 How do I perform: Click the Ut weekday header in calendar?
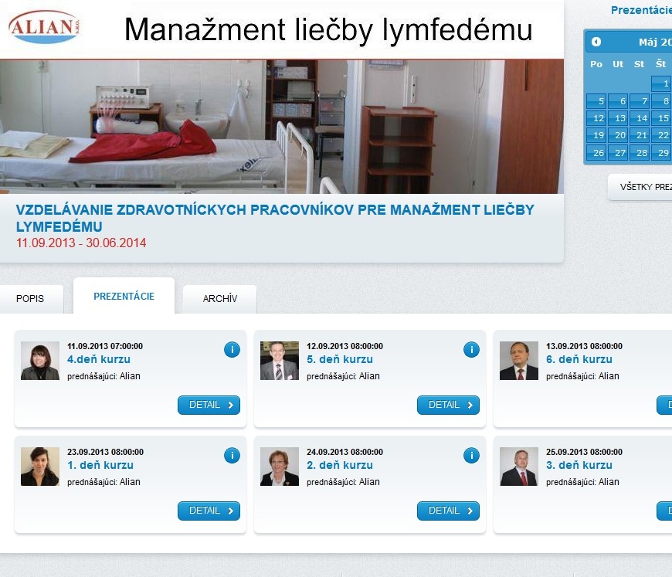(x=618, y=64)
